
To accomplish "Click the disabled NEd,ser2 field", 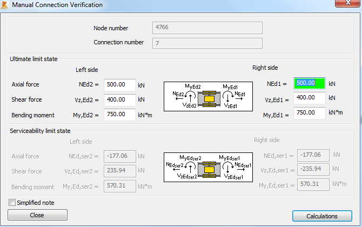I will click(x=120, y=156).
